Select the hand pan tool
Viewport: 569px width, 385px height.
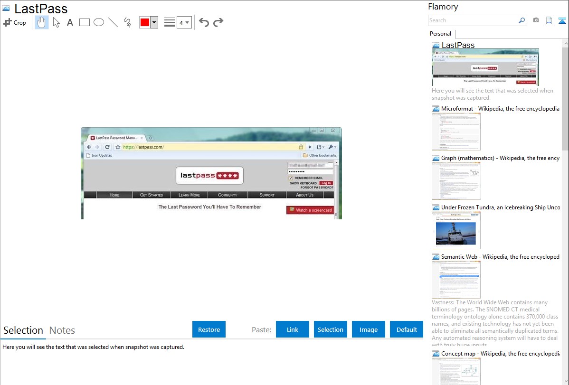pyautogui.click(x=41, y=22)
